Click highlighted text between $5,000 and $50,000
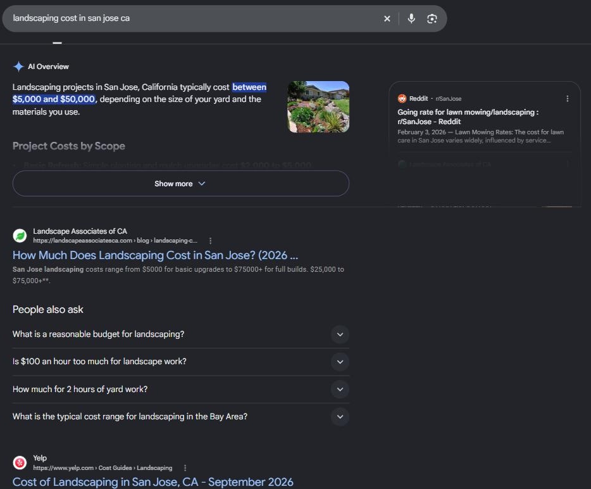Screen dimensions: 591x489 tap(139, 93)
